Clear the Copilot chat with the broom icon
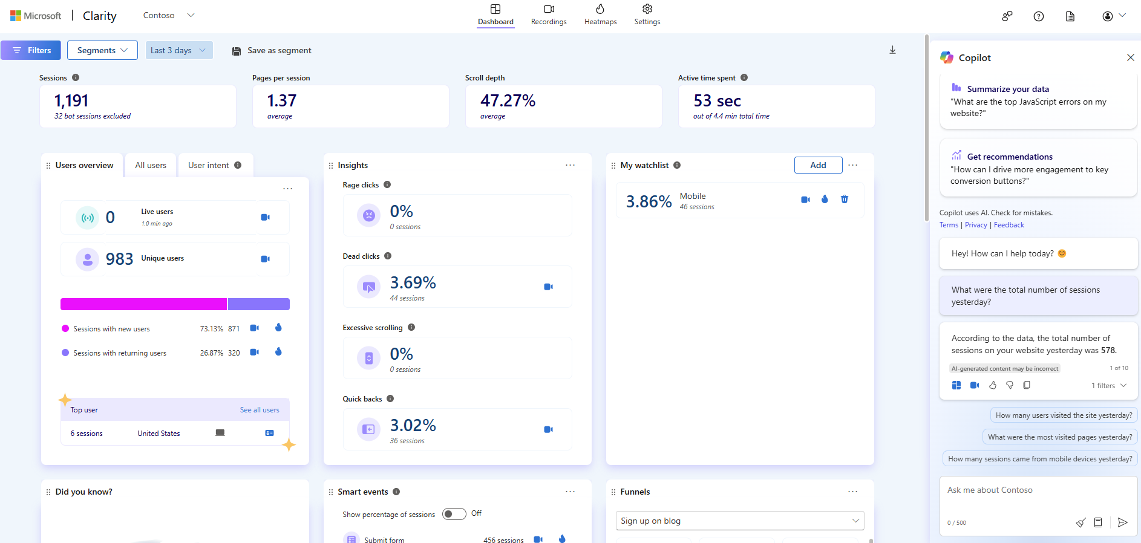Screen dimensions: 1141x543 point(1081,522)
